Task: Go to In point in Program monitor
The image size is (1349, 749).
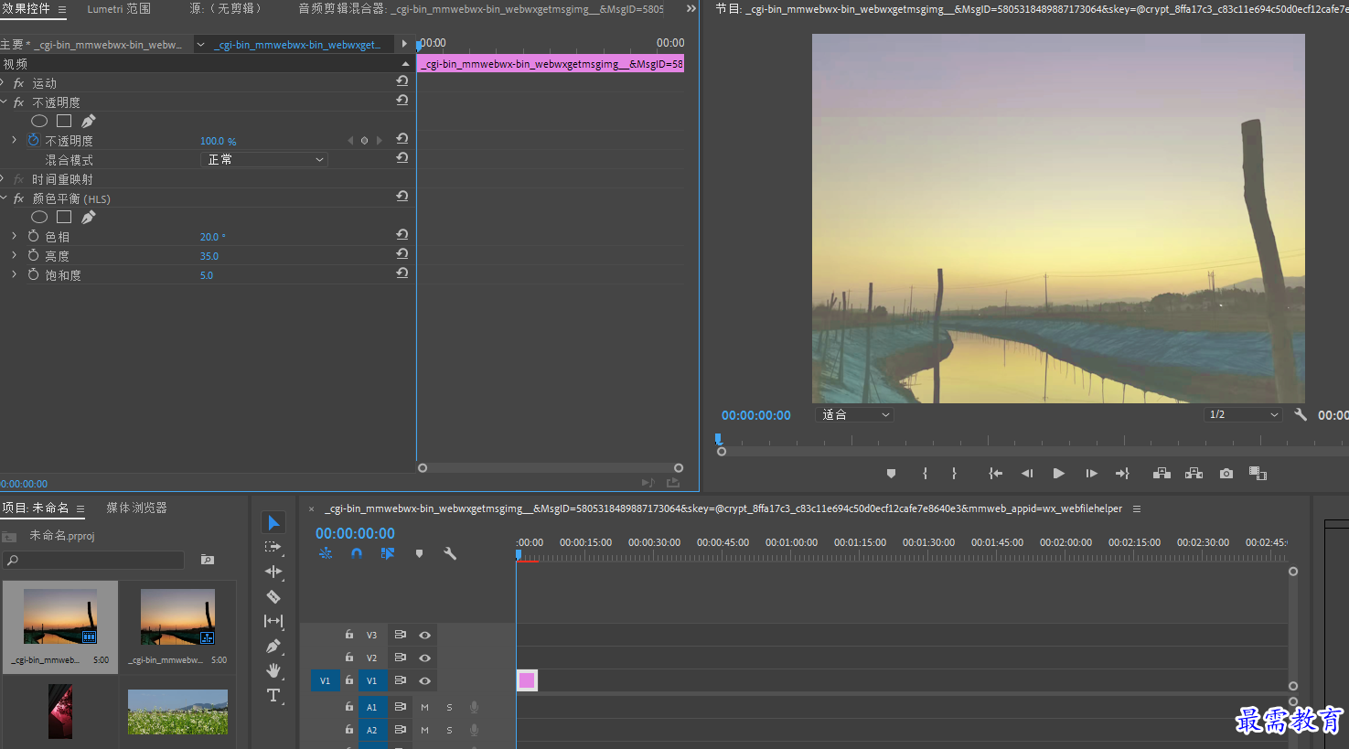Action: [x=995, y=474]
